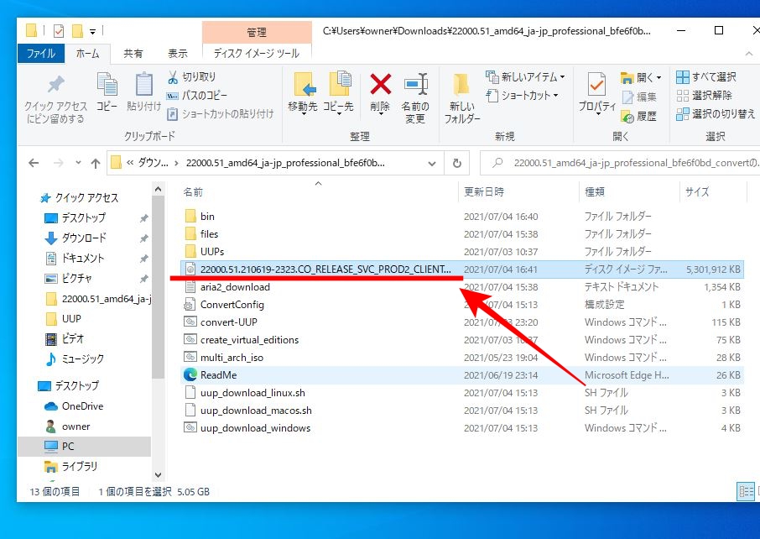This screenshot has width=760, height=539.
Task: Click Copy path (パスのコピー)
Action: [x=197, y=95]
